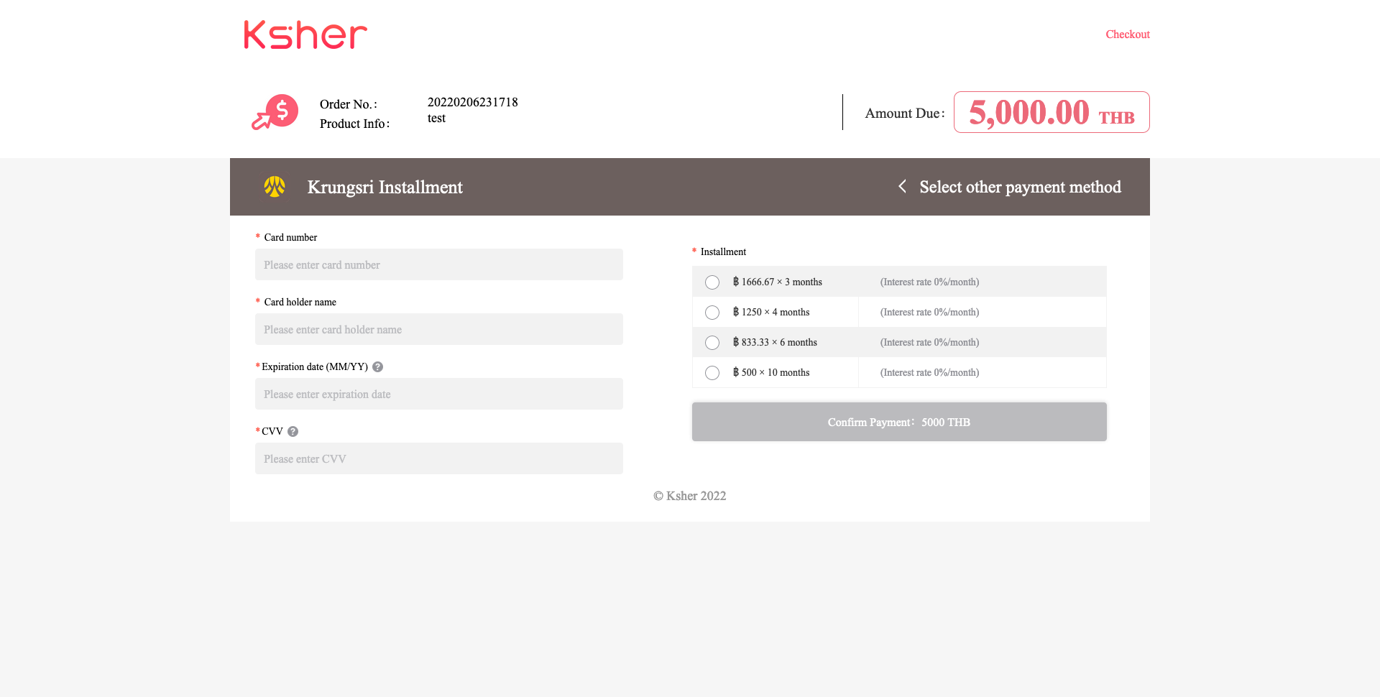Click the order number 20220206231718

(473, 102)
